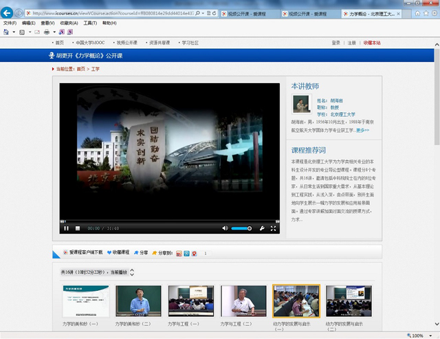
Task: Pause the video with the pause button
Action: coord(67,228)
